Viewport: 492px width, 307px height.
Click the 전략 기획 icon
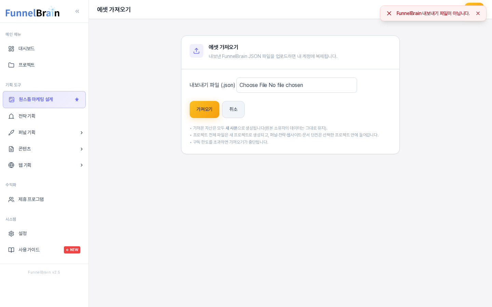tap(11, 116)
